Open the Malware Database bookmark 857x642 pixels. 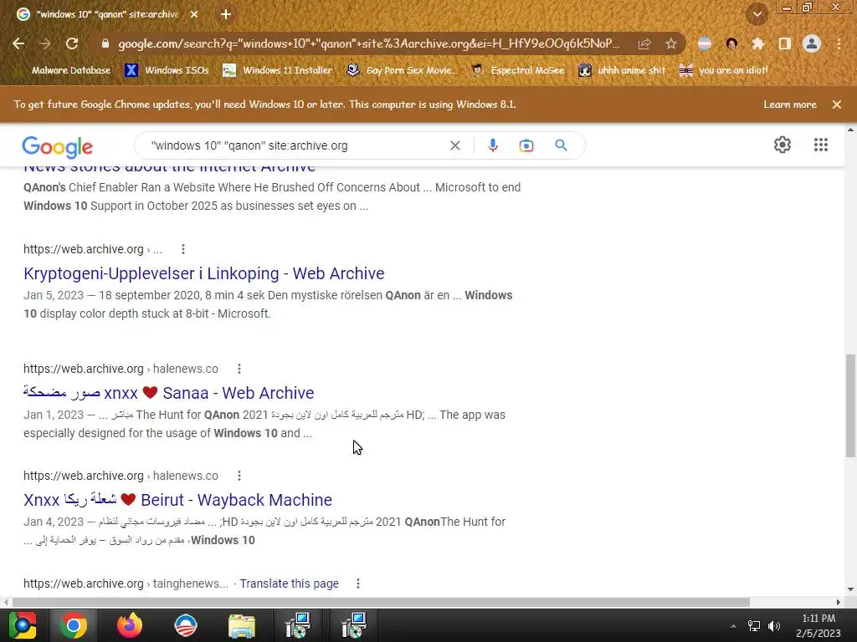[x=64, y=70]
